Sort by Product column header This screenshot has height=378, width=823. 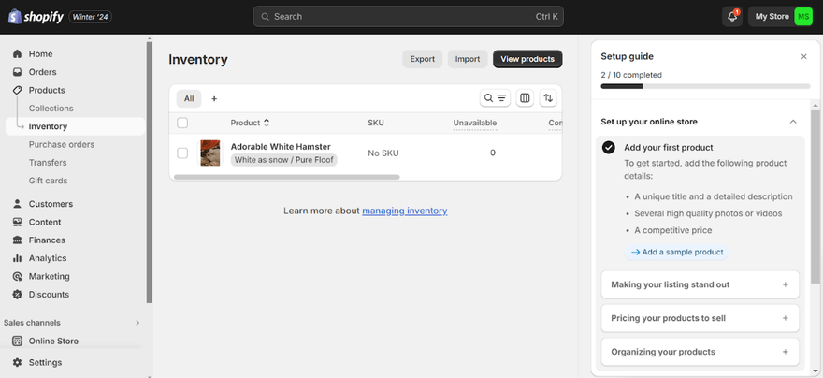pos(250,123)
